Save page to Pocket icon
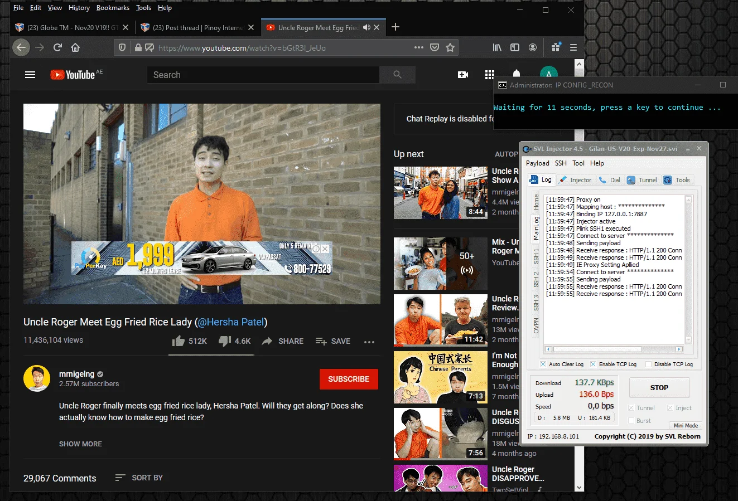 coord(435,47)
